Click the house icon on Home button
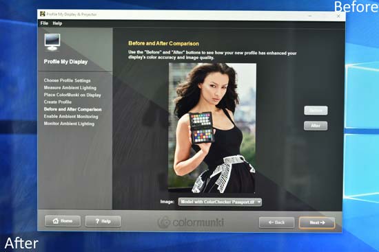Viewport: 379px width, 252px height. [x=56, y=221]
